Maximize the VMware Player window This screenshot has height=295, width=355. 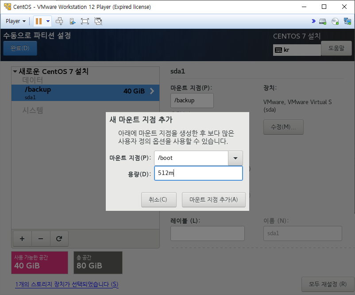point(324,7)
